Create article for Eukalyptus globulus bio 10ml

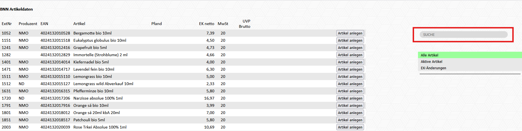click(x=350, y=40)
